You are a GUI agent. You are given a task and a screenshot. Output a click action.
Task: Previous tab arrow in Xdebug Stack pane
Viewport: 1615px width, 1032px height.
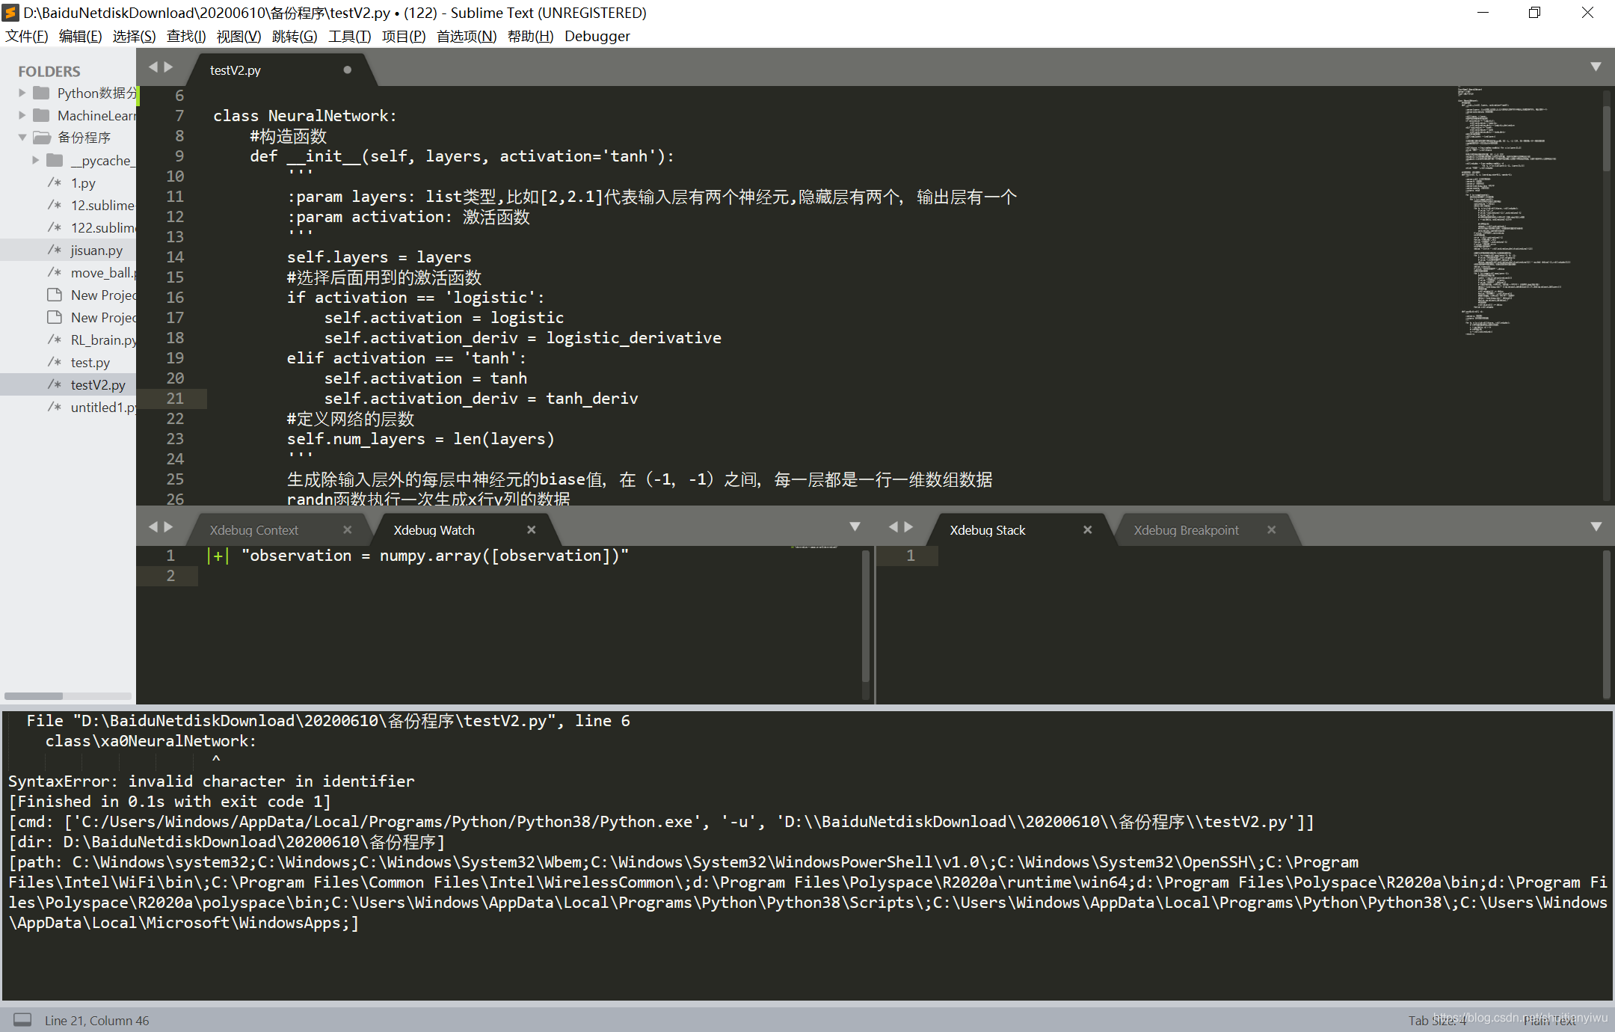coord(893,527)
